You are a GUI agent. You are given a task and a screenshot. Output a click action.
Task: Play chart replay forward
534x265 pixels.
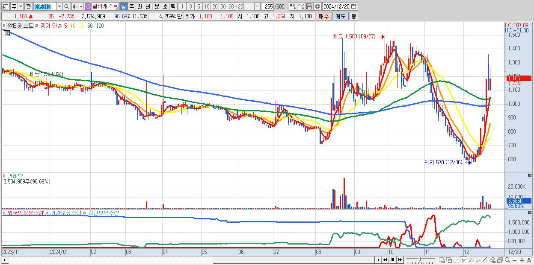pyautogui.click(x=379, y=260)
